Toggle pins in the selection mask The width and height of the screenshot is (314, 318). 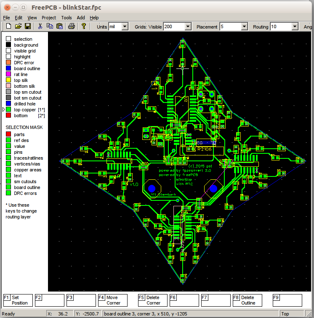click(x=8, y=152)
